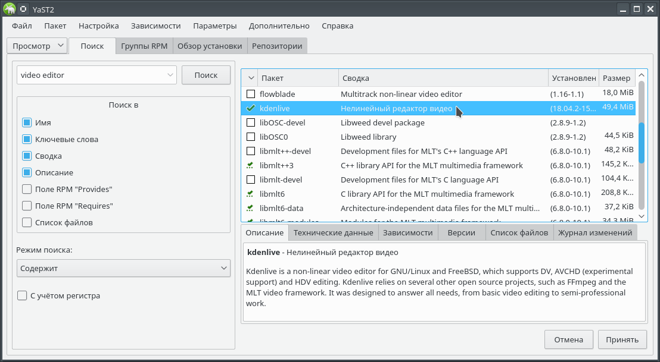
Task: Toggle libmlt++-devel package checkbox
Action: (x=250, y=151)
